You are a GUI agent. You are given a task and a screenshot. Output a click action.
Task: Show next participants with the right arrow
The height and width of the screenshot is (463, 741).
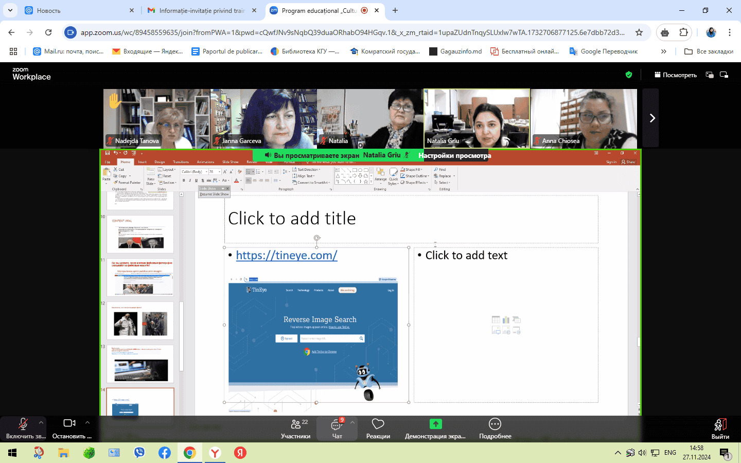[x=651, y=118]
